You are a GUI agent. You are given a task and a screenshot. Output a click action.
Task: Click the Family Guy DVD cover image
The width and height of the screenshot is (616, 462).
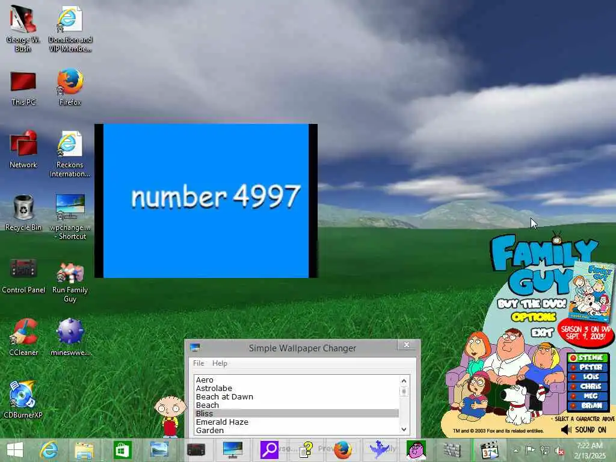click(x=591, y=292)
